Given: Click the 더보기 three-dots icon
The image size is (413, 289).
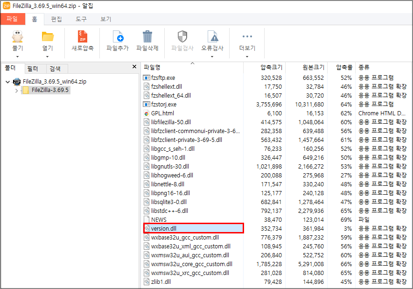Looking at the screenshot, I should point(247,36).
